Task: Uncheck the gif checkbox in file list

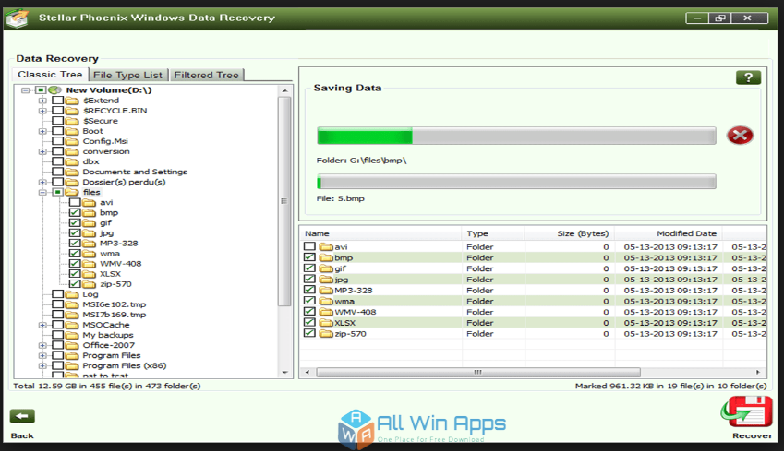Action: pyautogui.click(x=309, y=268)
